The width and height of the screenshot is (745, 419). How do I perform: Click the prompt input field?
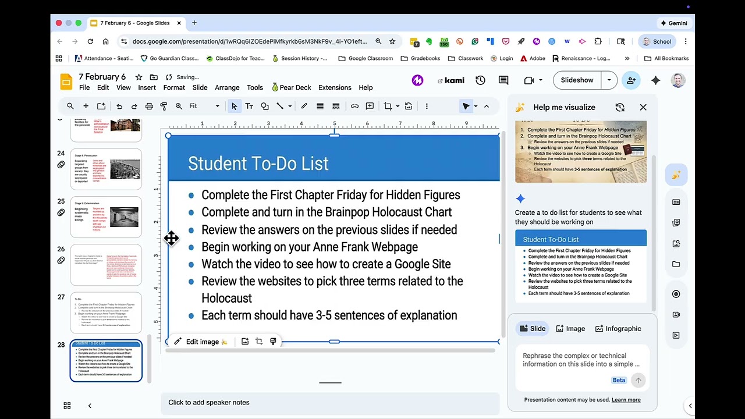(581, 360)
